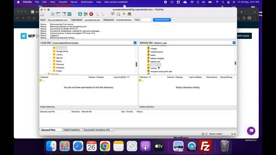Open the binoculars file search
276x155 pixels.
pos(129,14)
